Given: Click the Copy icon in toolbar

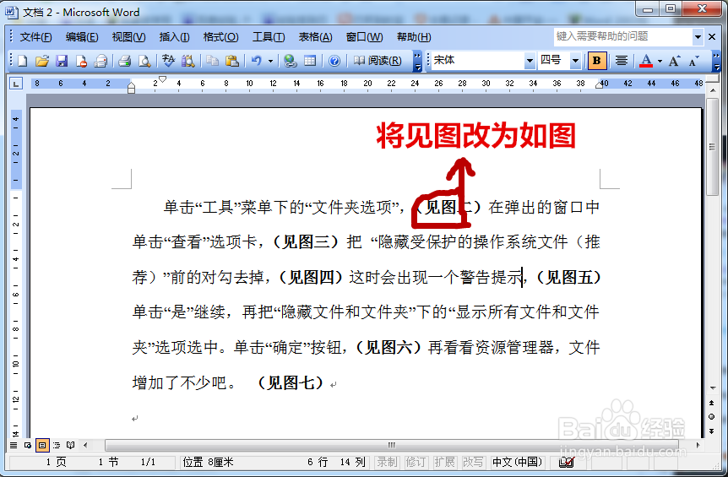Looking at the screenshot, I should pos(212,61).
